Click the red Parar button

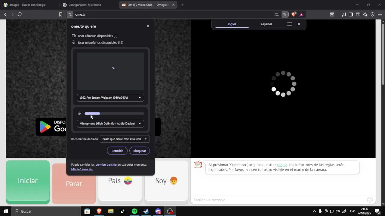(x=74, y=184)
